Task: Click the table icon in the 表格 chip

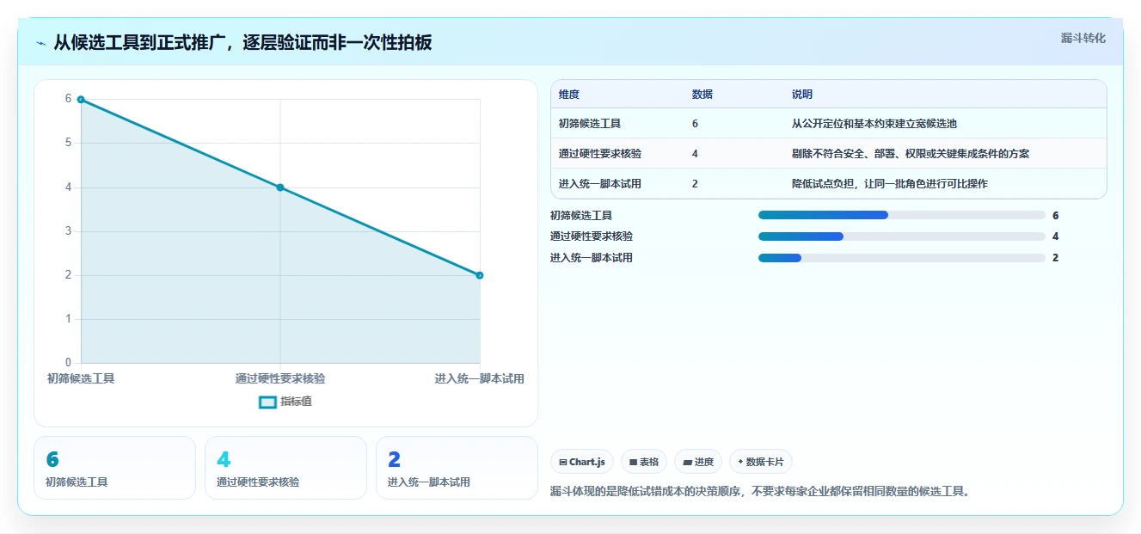Action: tap(634, 463)
